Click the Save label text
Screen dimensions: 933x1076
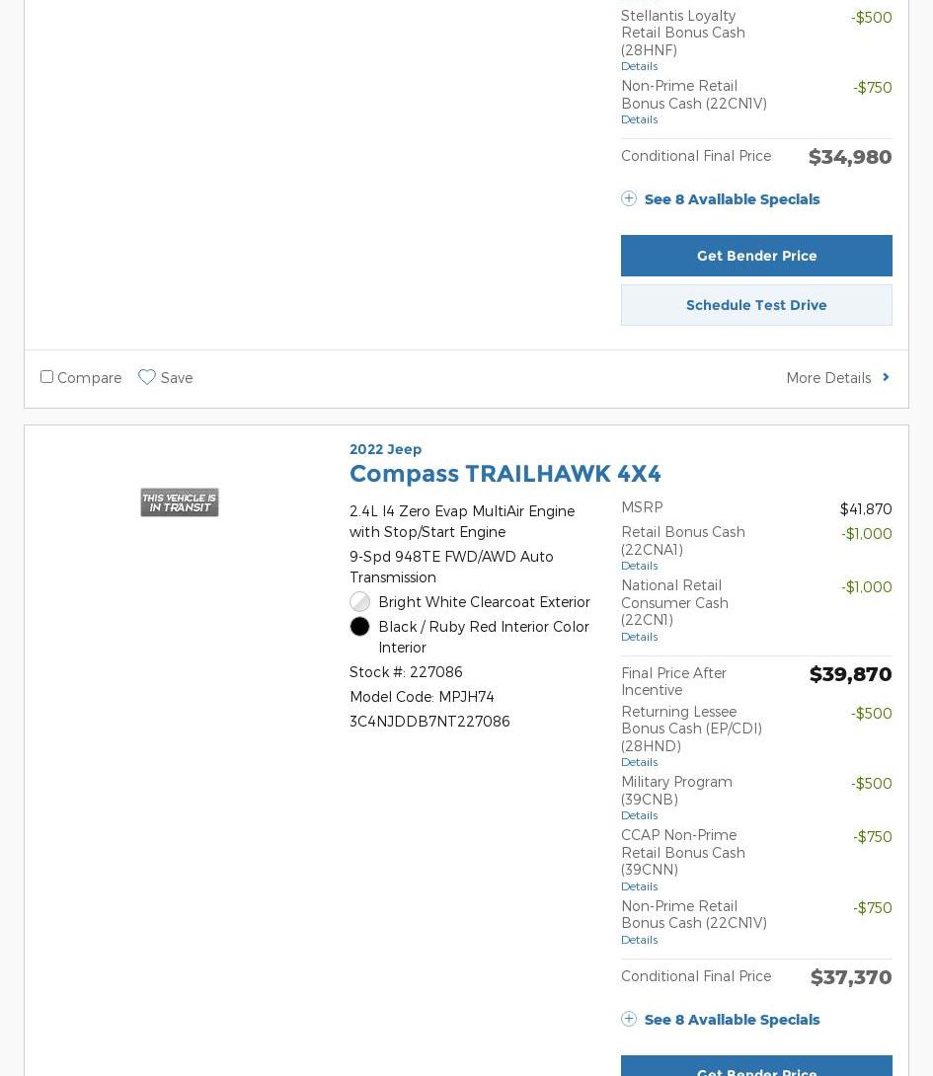[x=177, y=378]
